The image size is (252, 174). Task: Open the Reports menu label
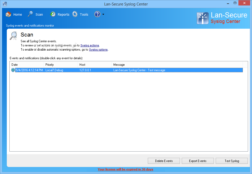(63, 14)
